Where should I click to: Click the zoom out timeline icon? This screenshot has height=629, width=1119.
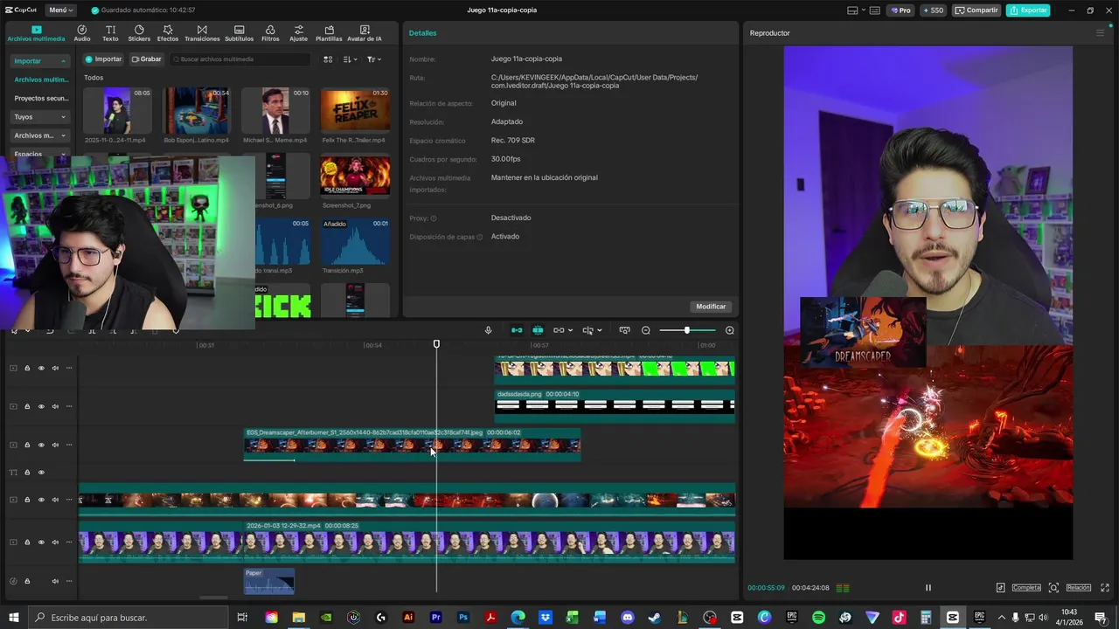[x=646, y=330]
